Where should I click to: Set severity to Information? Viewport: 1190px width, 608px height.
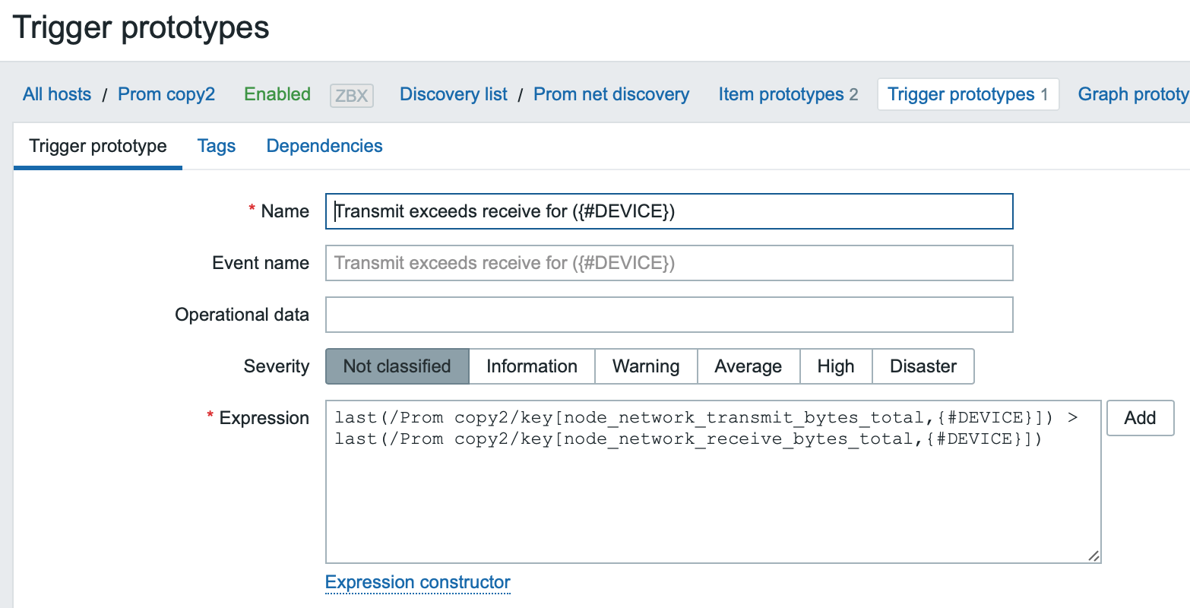(x=531, y=366)
